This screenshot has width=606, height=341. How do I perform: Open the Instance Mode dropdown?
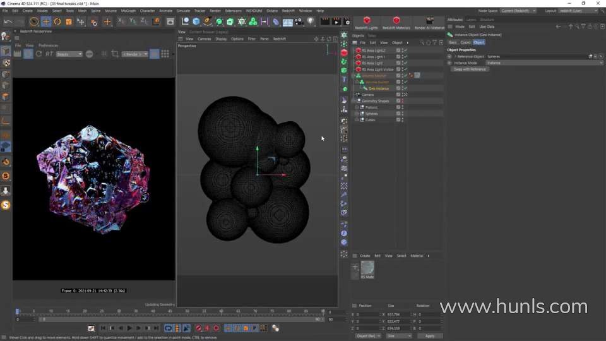[535, 63]
